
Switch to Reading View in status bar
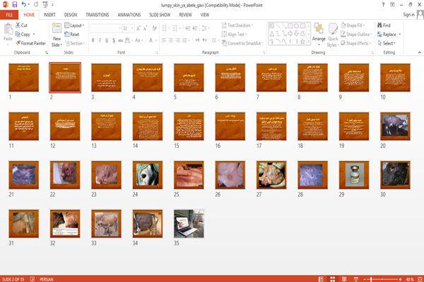pos(344,279)
